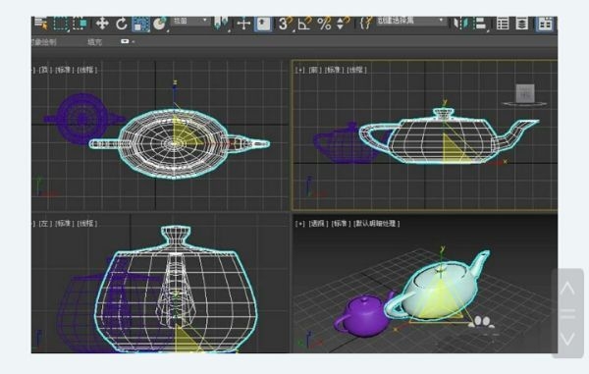The image size is (589, 374).
Task: Click [+] menu in the perspective viewport
Action: [299, 224]
